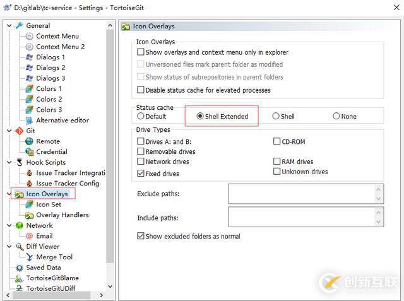
Task: Click the Context Menu gear icon
Action: click(30, 37)
